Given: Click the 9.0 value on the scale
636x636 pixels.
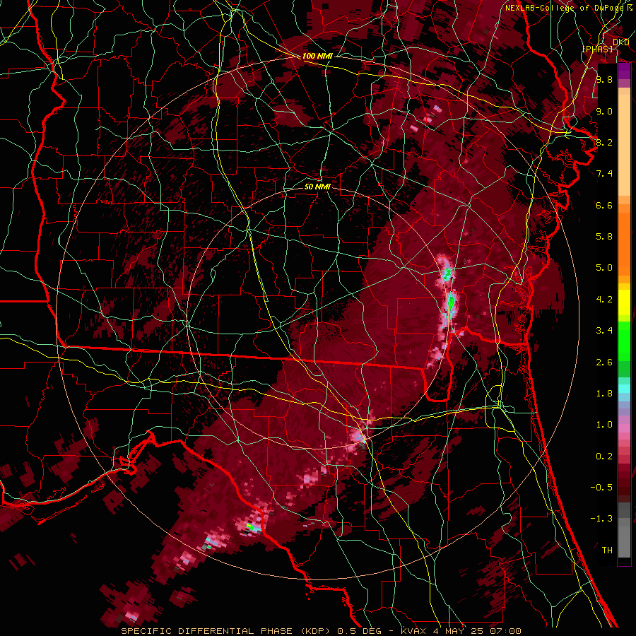Looking at the screenshot, I should coord(604,112).
